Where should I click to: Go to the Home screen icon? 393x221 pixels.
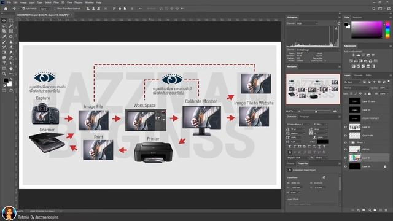click(6, 9)
